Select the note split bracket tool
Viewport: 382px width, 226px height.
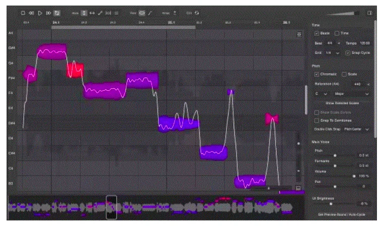point(108,13)
